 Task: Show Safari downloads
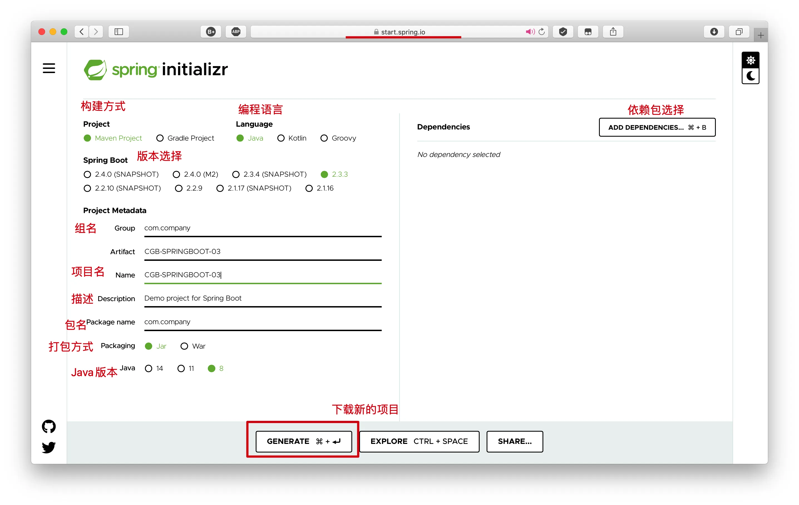[x=714, y=32]
